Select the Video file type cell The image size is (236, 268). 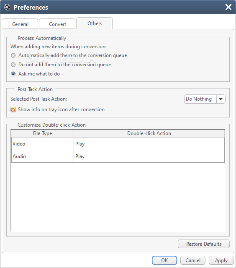[42, 144]
